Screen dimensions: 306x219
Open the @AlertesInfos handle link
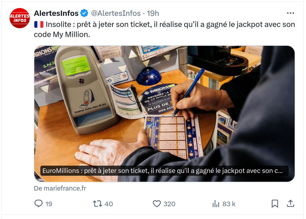116,13
